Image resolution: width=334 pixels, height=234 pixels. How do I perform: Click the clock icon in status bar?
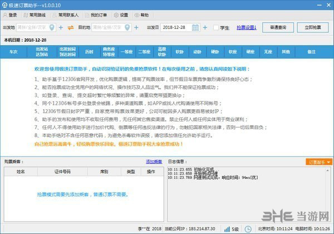(x=248, y=229)
